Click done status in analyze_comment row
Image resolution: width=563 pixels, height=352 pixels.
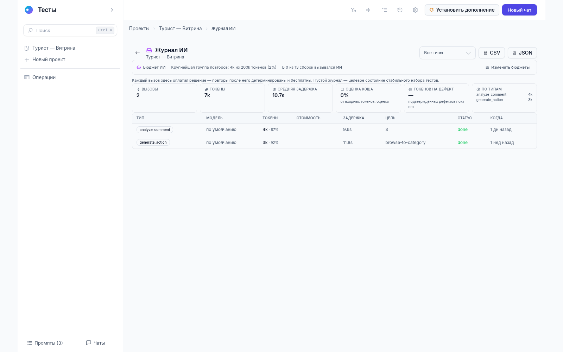click(x=462, y=130)
